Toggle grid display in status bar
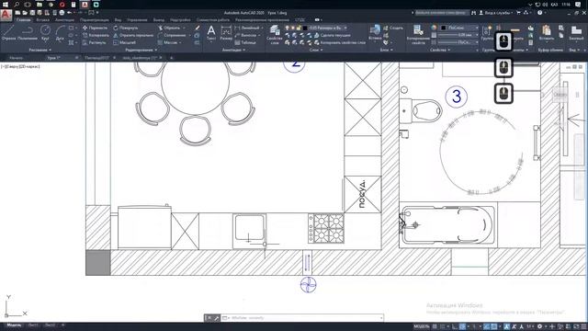Image resolution: width=588 pixels, height=331 pixels. point(435,326)
